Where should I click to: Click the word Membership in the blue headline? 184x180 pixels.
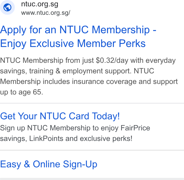point(121,30)
